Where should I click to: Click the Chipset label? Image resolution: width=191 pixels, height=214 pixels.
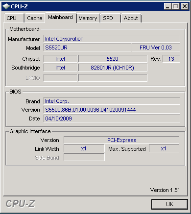(x=31, y=59)
